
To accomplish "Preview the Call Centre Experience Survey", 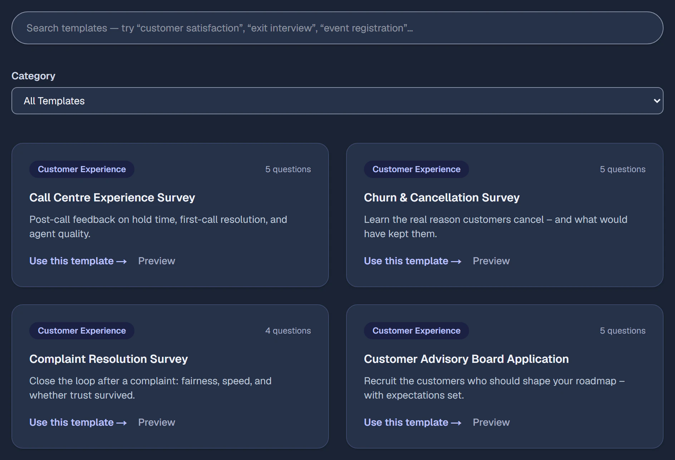I will [157, 261].
